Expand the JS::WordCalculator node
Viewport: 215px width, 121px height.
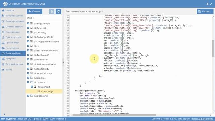point(28,73)
